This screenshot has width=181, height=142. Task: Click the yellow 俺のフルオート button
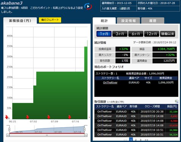click(50, 20)
